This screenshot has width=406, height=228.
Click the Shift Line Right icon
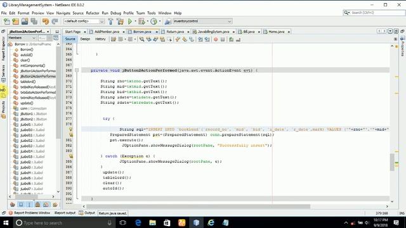click(x=207, y=39)
